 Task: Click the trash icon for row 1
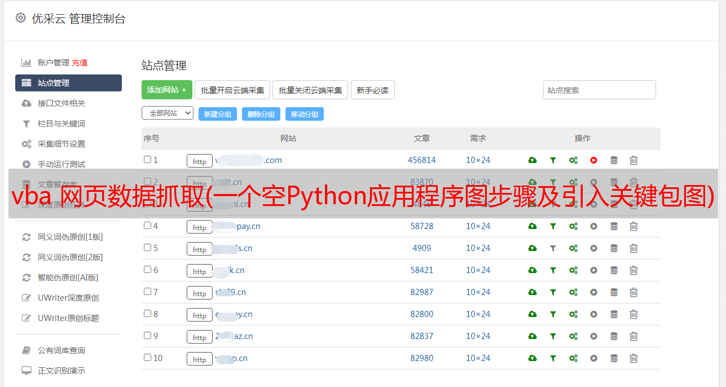pos(633,160)
